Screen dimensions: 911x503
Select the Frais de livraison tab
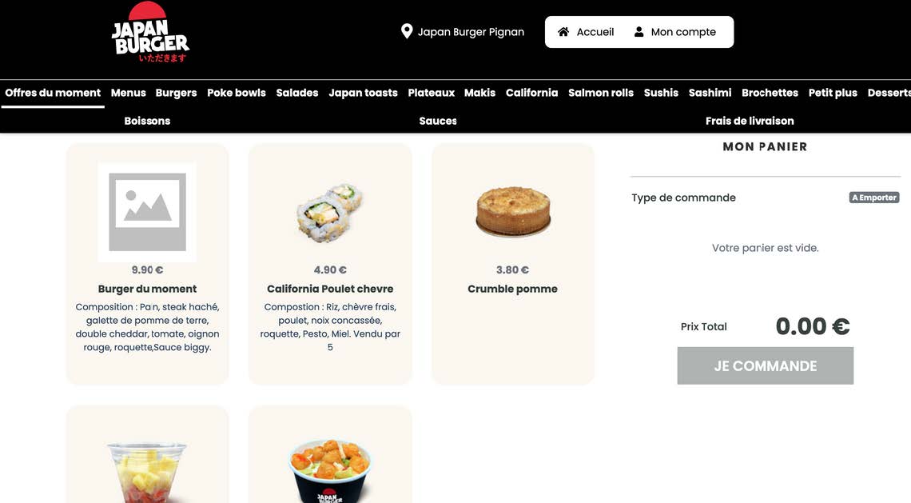(x=750, y=121)
